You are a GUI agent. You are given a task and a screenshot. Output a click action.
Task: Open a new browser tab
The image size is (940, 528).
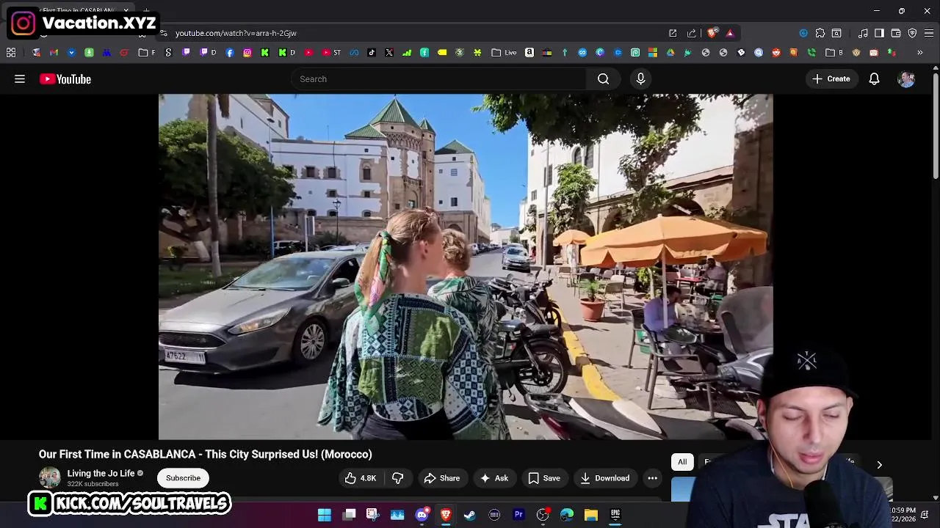coord(146,10)
